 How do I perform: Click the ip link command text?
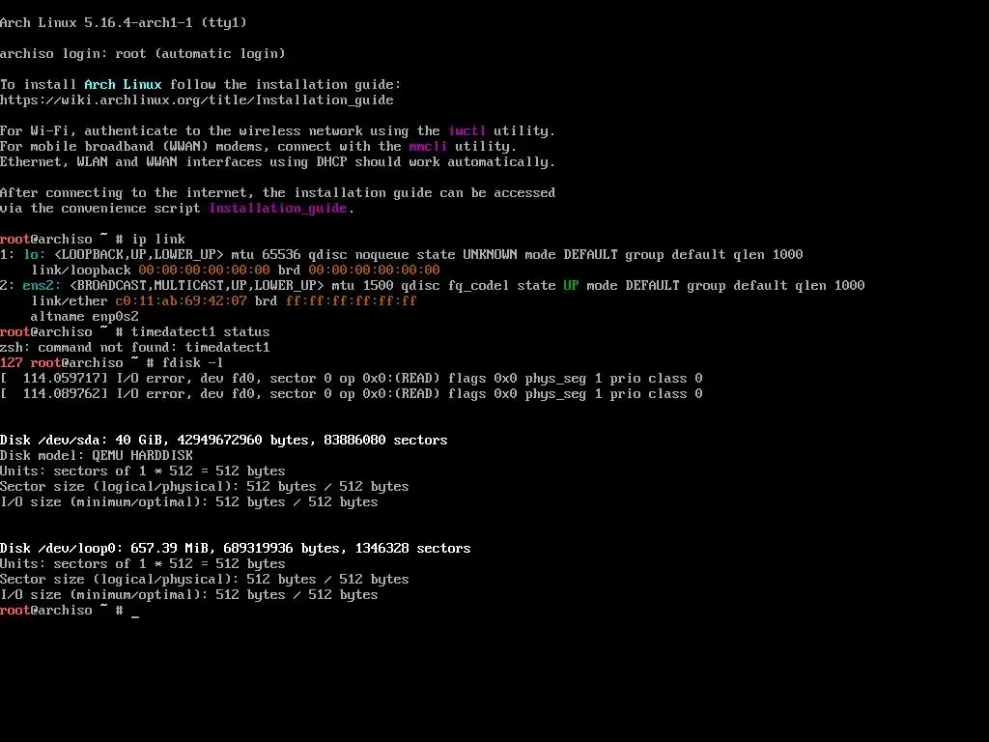click(158, 240)
